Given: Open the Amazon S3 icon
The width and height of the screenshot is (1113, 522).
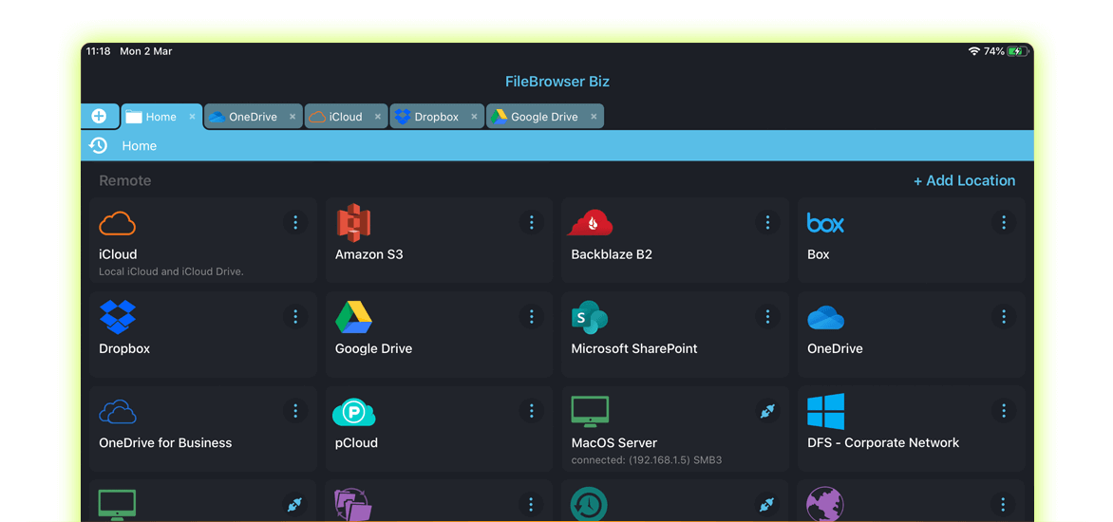Looking at the screenshot, I should pyautogui.click(x=353, y=223).
